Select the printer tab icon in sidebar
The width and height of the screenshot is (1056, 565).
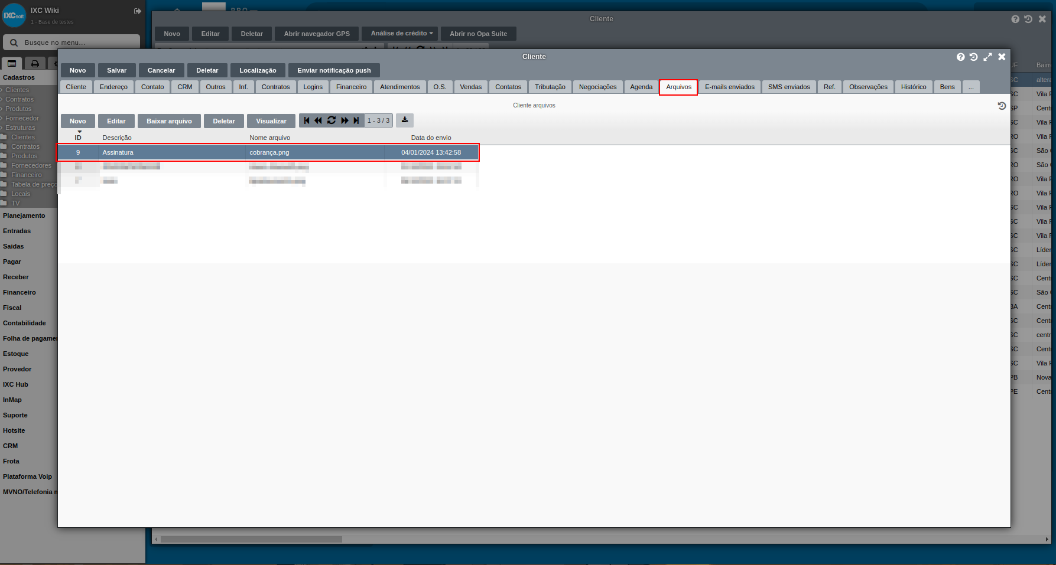point(35,63)
